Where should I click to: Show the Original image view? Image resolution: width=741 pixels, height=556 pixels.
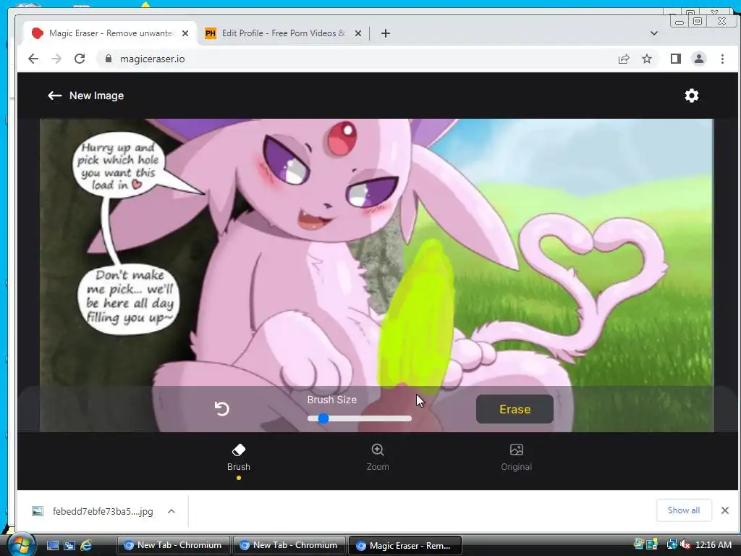(516, 458)
